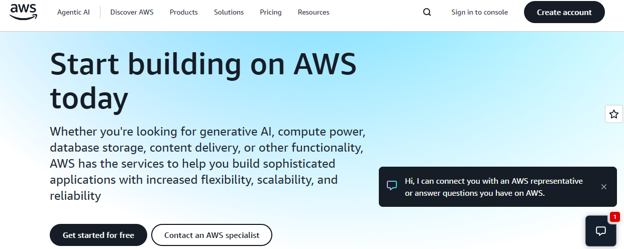Click the AWS logo
The width and height of the screenshot is (624, 249).
click(23, 12)
